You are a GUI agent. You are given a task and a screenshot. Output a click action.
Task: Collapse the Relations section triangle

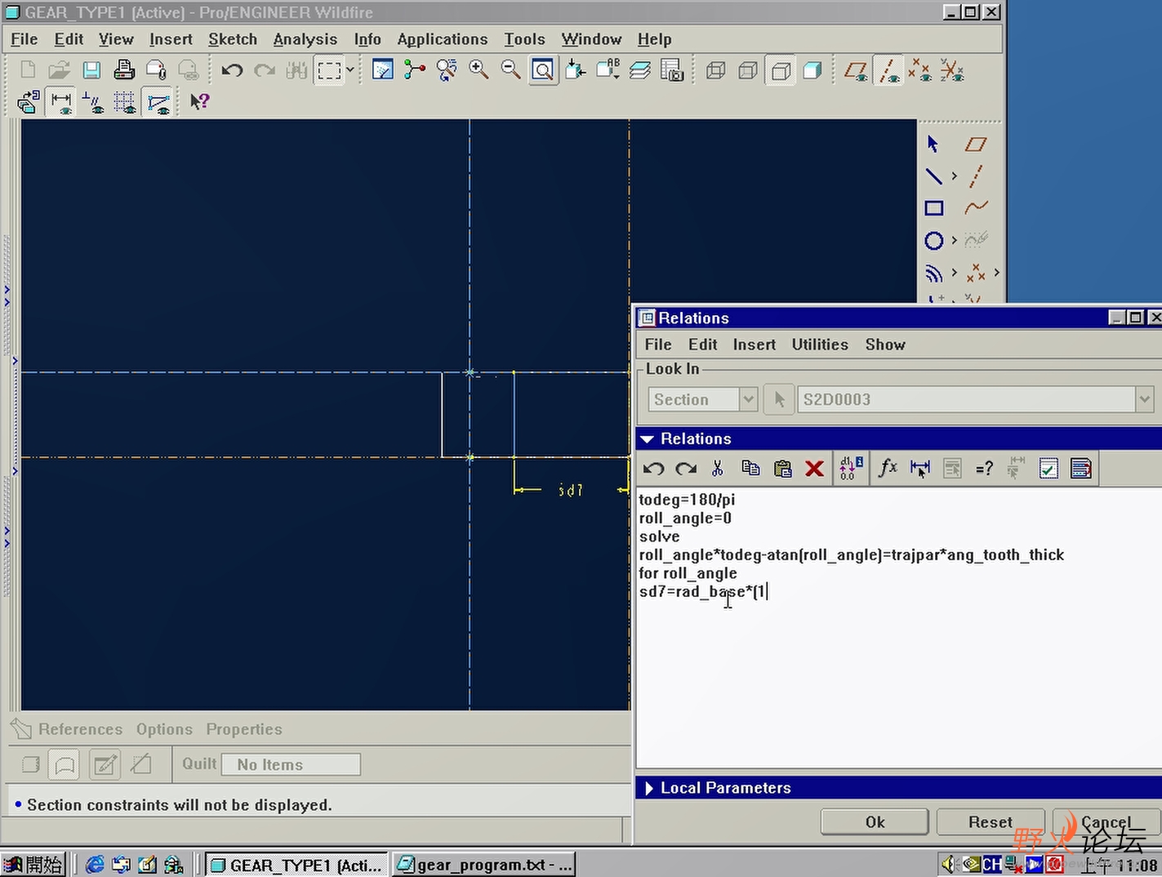click(x=647, y=439)
